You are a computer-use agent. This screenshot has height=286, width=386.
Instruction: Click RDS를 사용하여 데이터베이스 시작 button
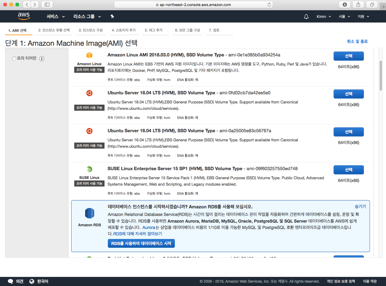tap(141, 244)
